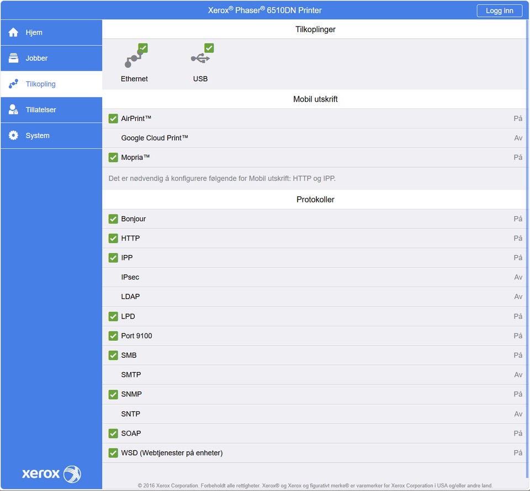Image resolution: width=530 pixels, height=491 pixels.
Task: Toggle the SOAP checkbox
Action: (113, 433)
